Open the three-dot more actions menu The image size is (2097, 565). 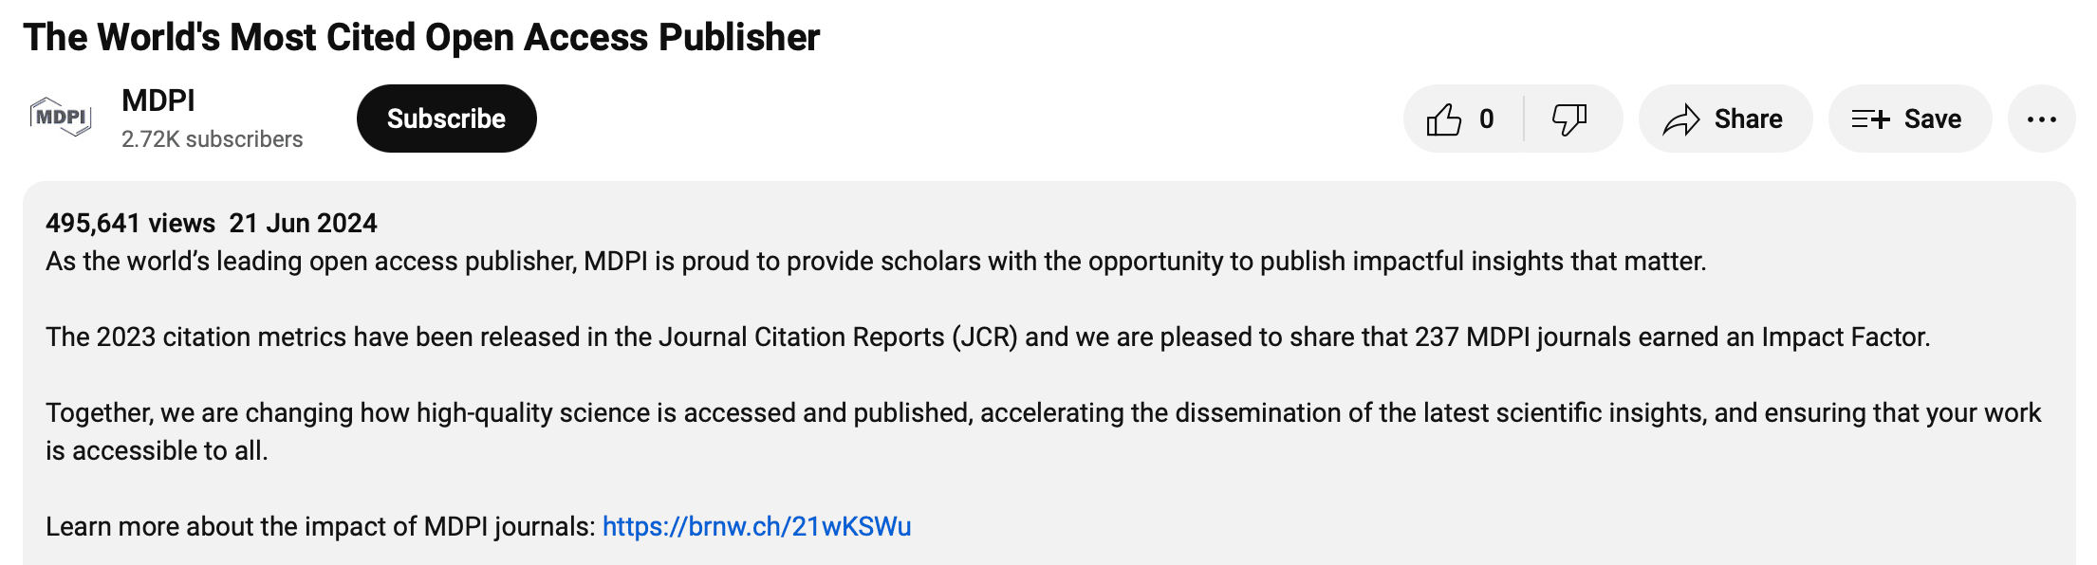(x=2041, y=118)
